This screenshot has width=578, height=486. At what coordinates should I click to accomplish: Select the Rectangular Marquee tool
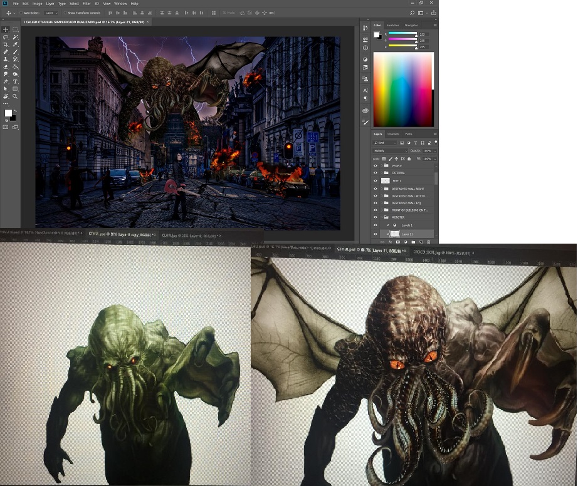pos(15,29)
